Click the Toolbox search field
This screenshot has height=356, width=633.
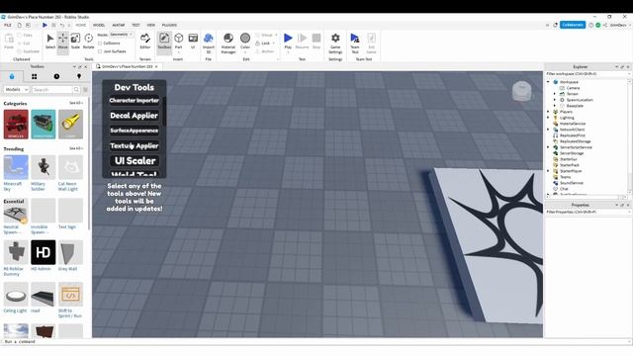tap(52, 90)
